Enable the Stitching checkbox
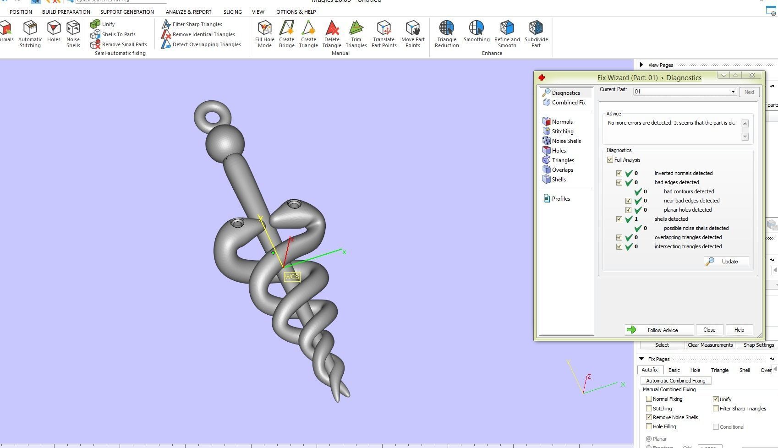Image resolution: width=778 pixels, height=448 pixels. (x=649, y=408)
